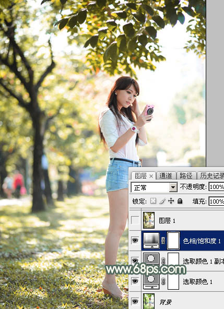Hide the 背景 layer
224x309 pixels.
(135, 301)
